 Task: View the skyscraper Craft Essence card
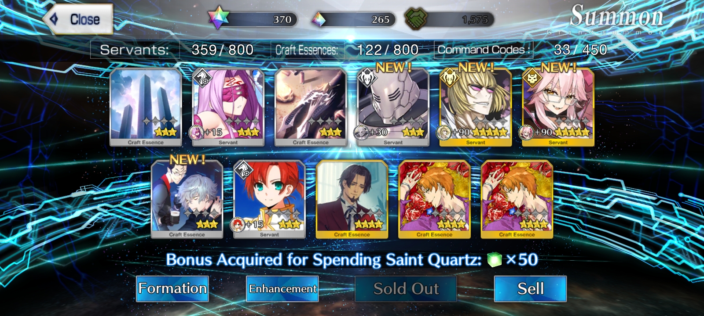(146, 107)
